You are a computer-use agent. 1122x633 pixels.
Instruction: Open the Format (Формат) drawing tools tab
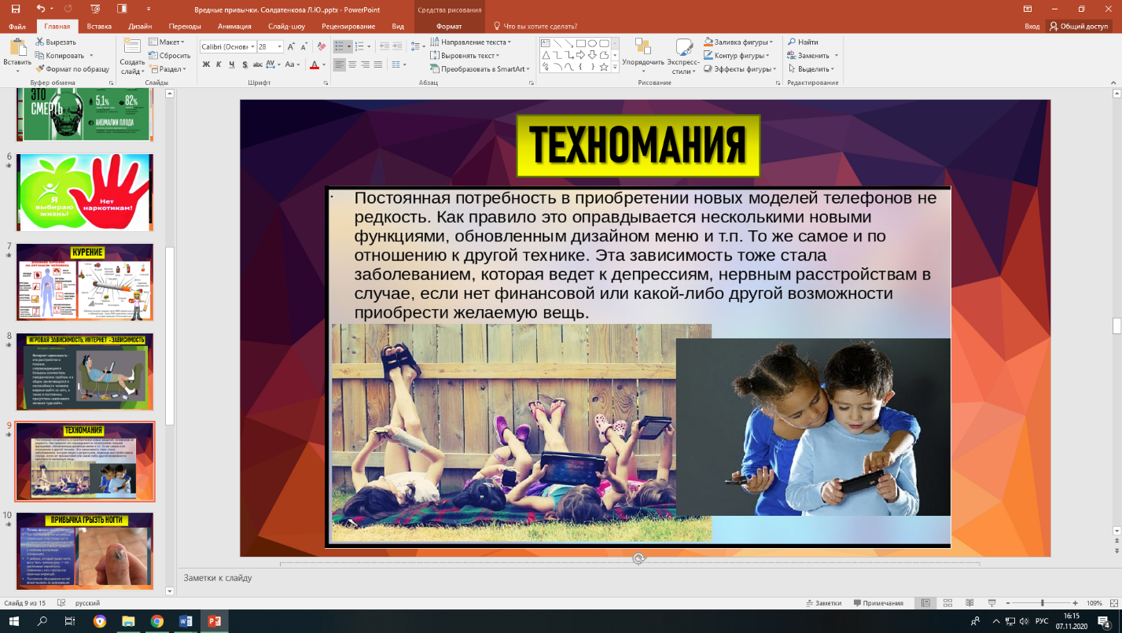click(449, 26)
